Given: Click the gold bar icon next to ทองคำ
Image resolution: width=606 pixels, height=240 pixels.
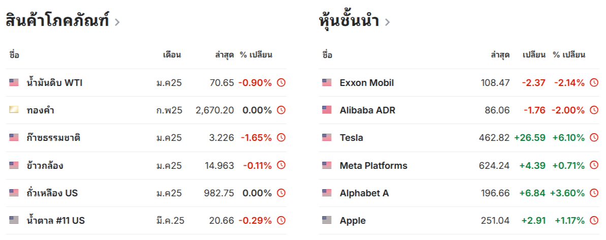Looking at the screenshot, I should pyautogui.click(x=14, y=110).
